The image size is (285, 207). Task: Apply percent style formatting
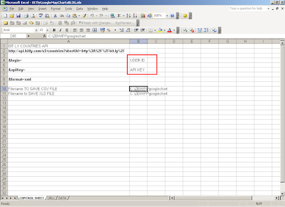point(109,30)
